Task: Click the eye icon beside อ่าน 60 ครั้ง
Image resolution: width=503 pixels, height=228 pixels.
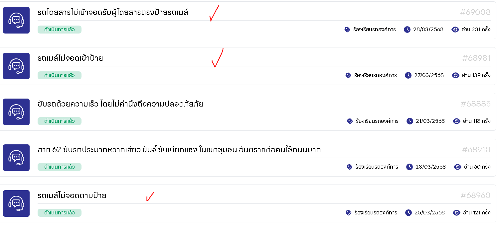Action: (457, 167)
